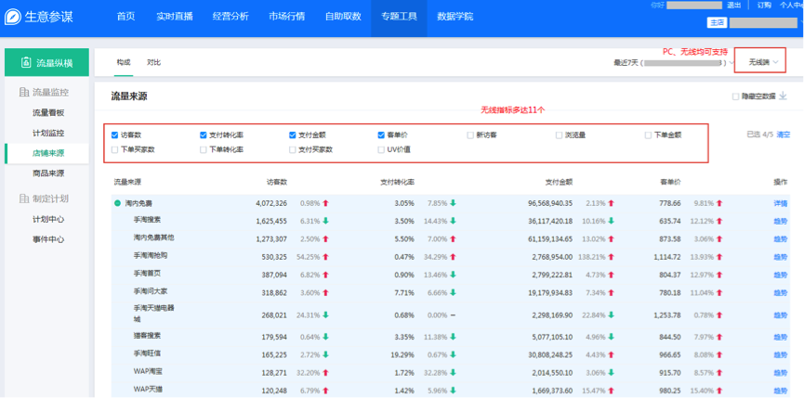Click the red up arrow in 淘内免费 访客数

pos(326,202)
